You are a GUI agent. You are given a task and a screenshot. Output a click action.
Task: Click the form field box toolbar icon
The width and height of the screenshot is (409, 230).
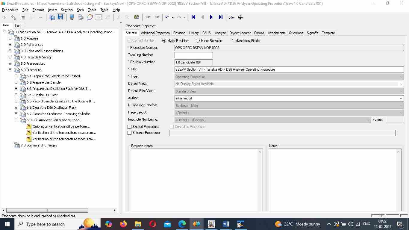(99, 17)
